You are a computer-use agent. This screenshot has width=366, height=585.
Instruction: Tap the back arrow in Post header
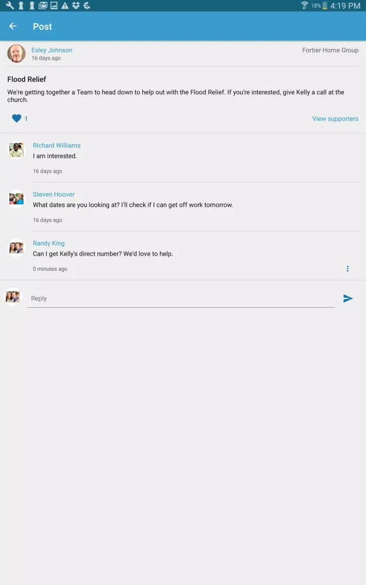(13, 26)
